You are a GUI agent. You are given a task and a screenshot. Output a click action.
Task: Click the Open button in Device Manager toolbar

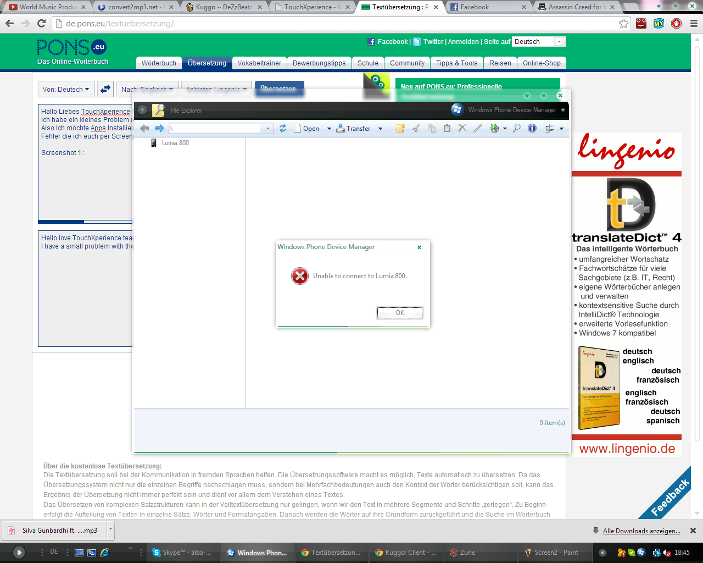tap(306, 129)
